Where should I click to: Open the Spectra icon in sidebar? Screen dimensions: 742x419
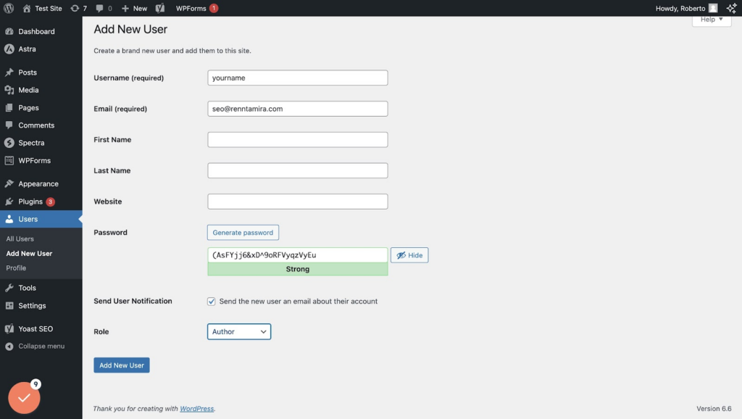[x=9, y=143]
